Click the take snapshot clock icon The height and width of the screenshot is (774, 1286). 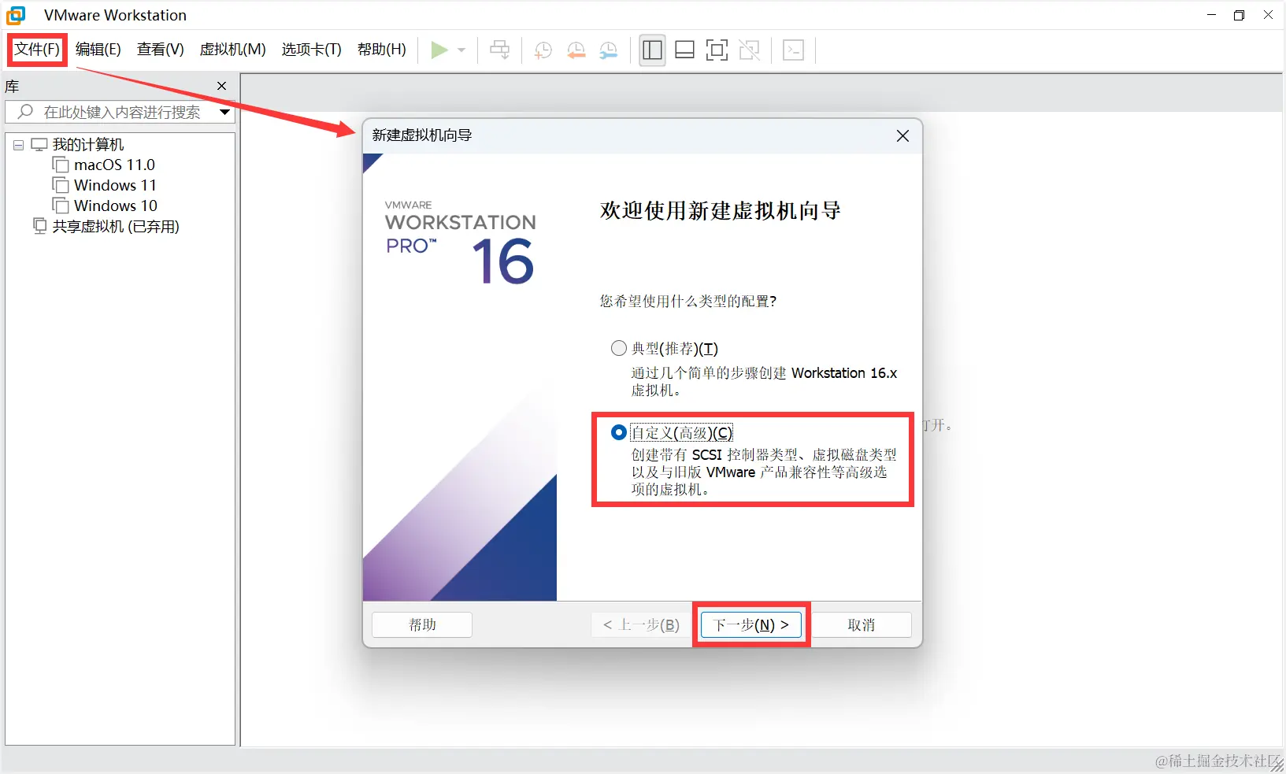[x=543, y=50]
